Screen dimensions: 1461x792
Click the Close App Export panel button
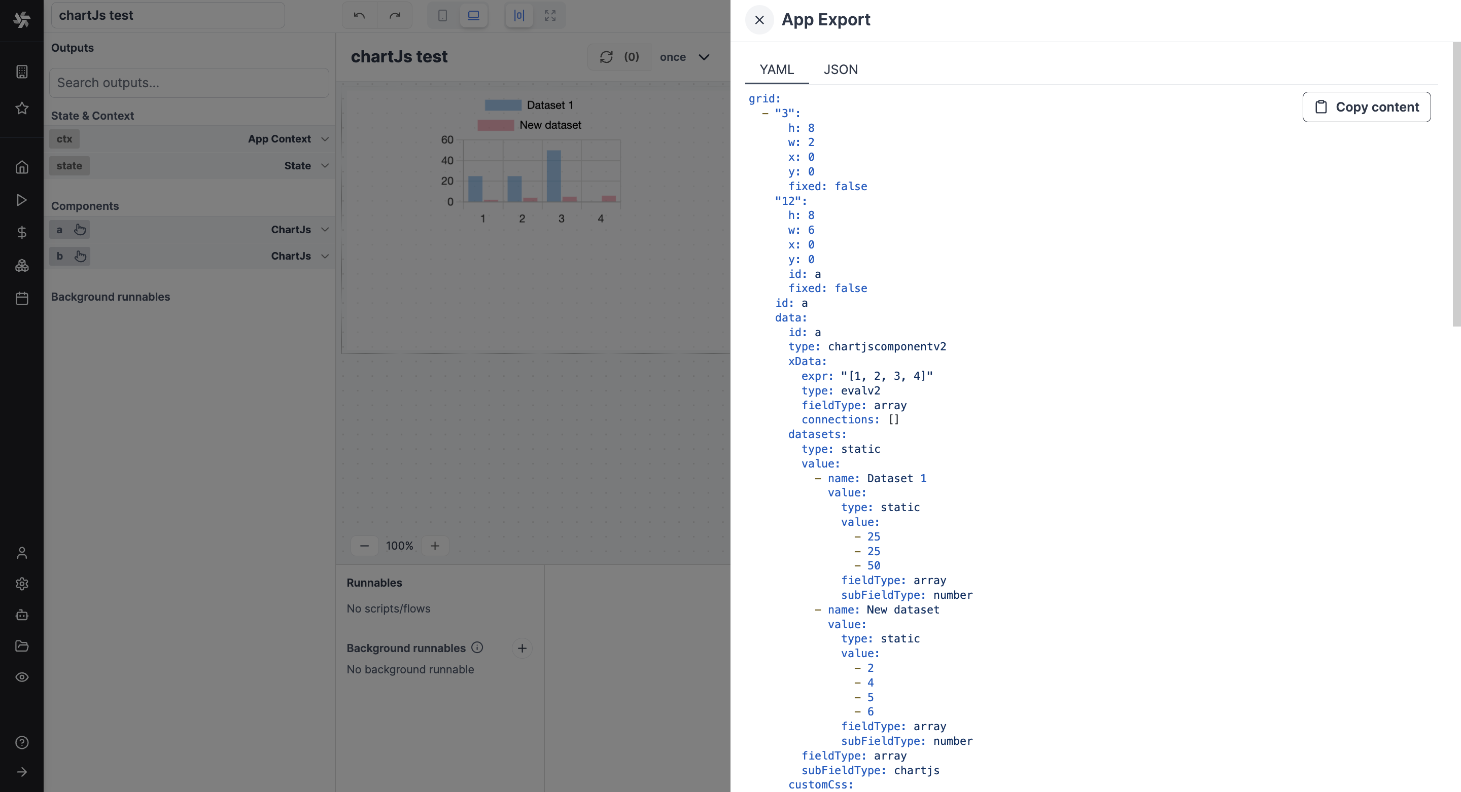tap(760, 19)
